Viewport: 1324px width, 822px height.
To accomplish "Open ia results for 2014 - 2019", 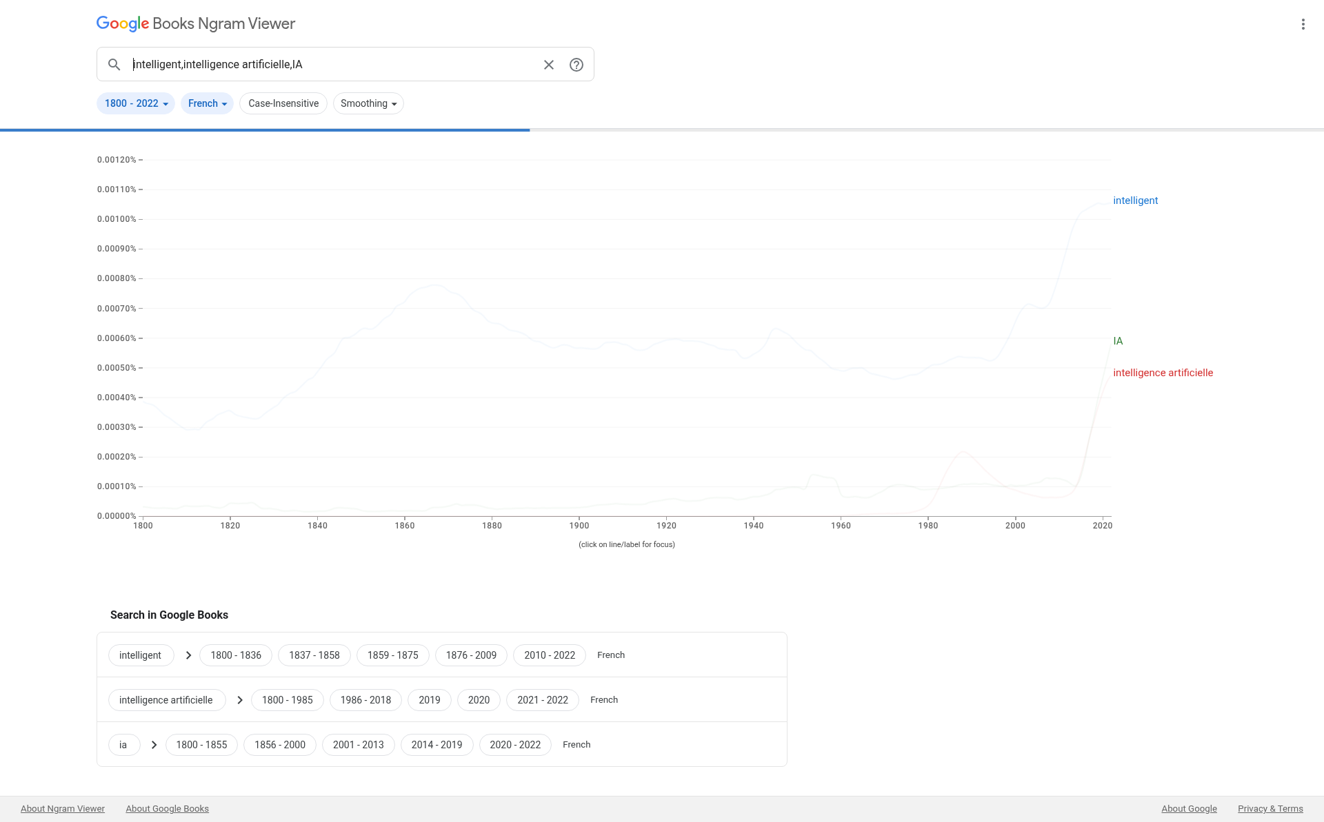I will [x=437, y=745].
